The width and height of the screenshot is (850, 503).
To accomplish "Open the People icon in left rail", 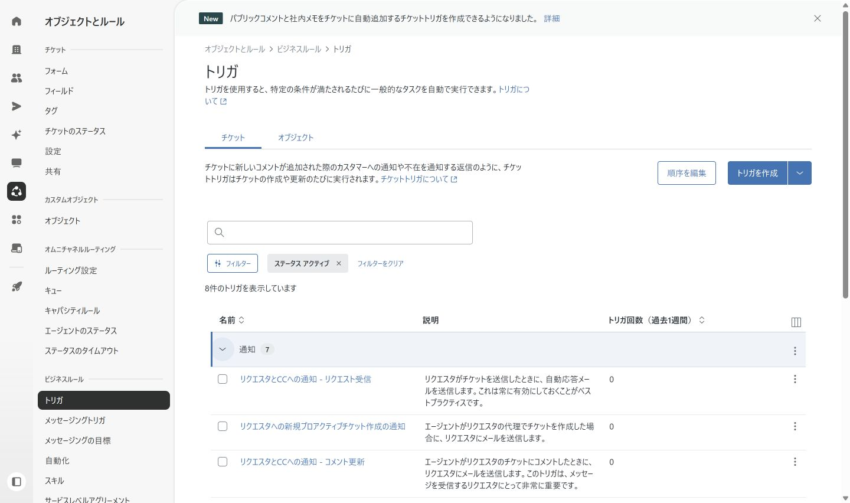I will pyautogui.click(x=17, y=78).
